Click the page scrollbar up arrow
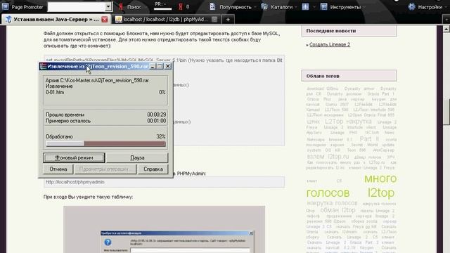 click(x=446, y=29)
